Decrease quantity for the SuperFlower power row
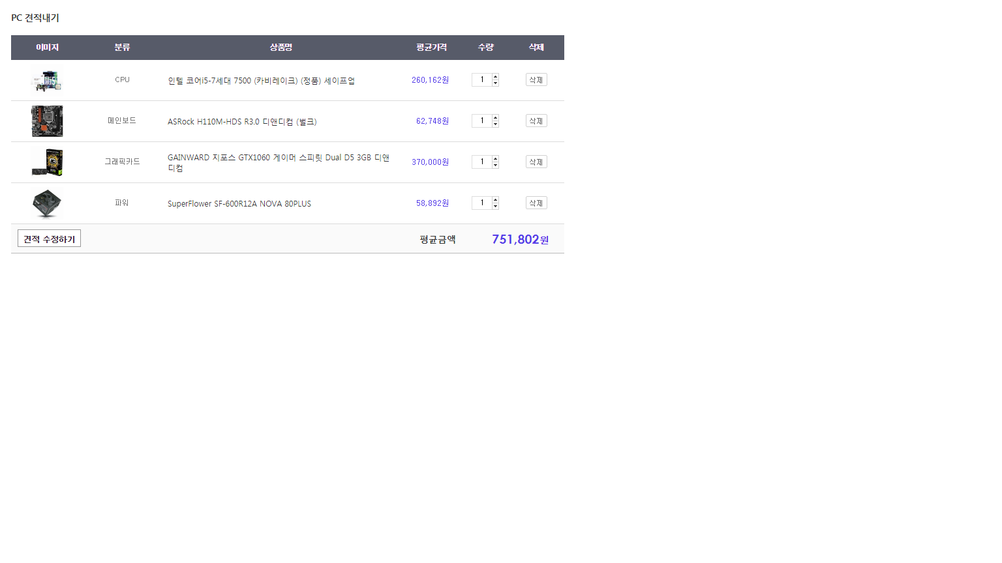The width and height of the screenshot is (1002, 563). coord(495,206)
